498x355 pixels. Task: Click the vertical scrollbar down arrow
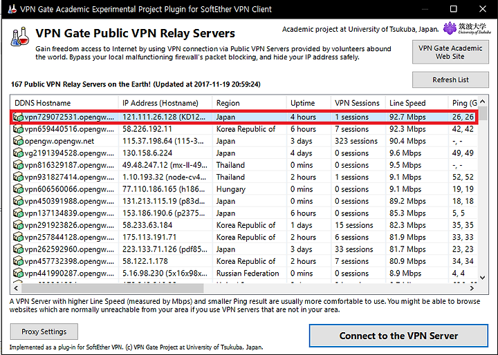click(x=483, y=278)
